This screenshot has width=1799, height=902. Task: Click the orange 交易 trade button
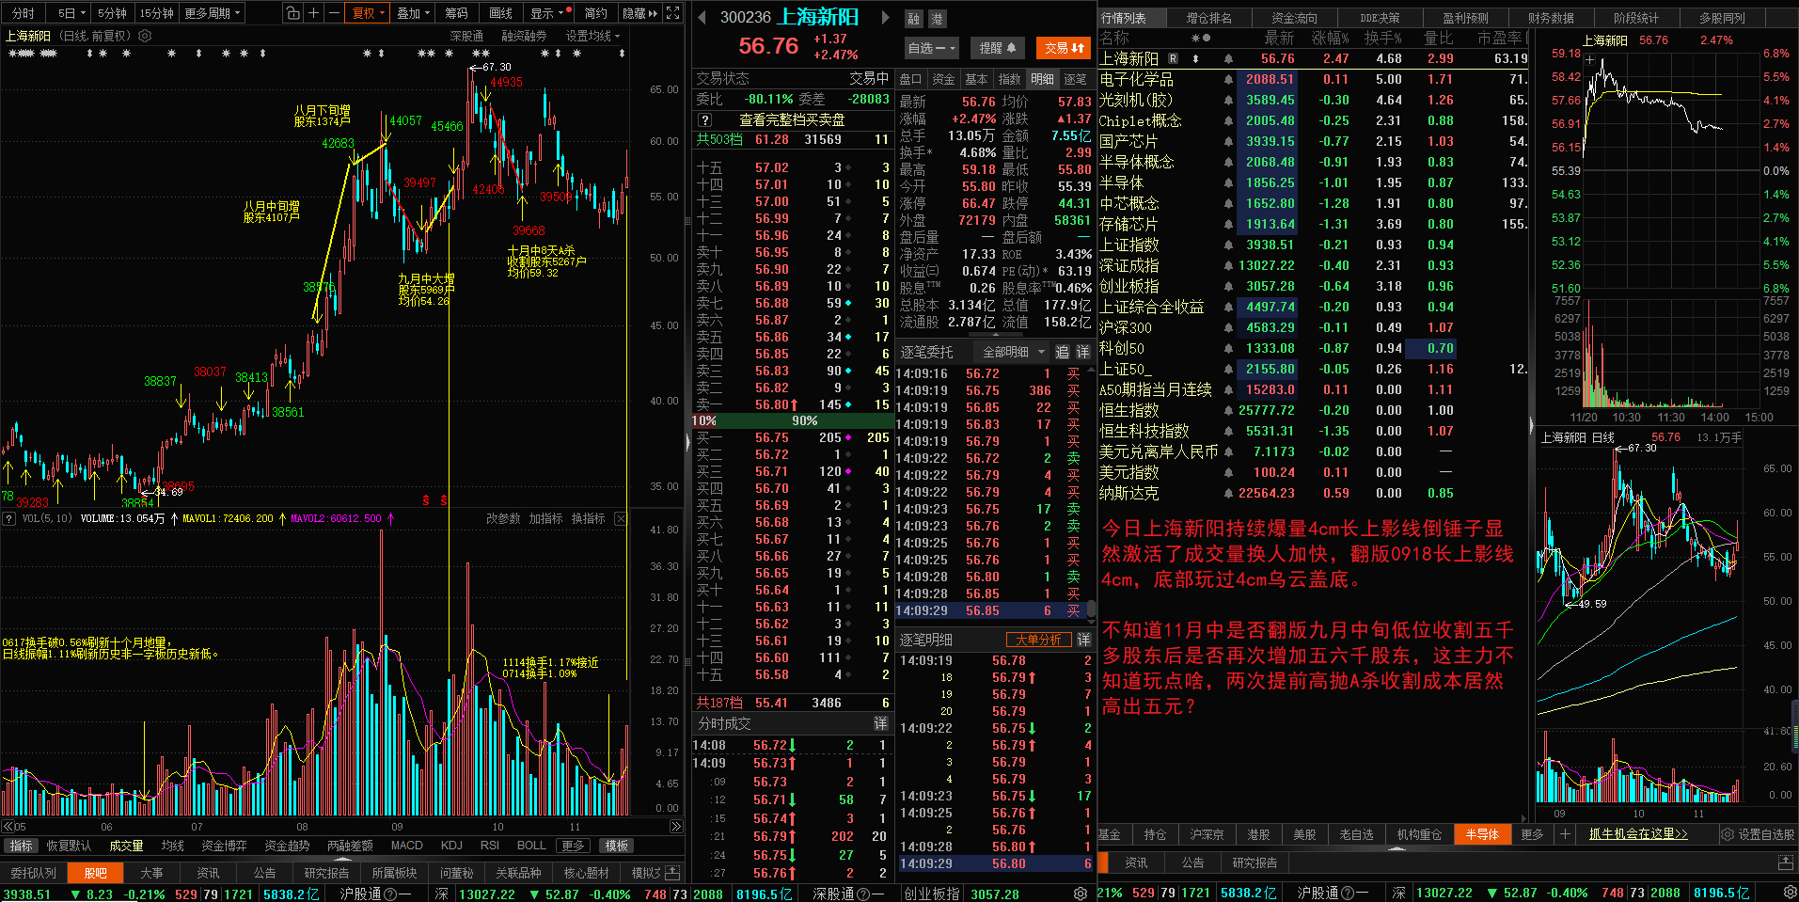point(1064,48)
